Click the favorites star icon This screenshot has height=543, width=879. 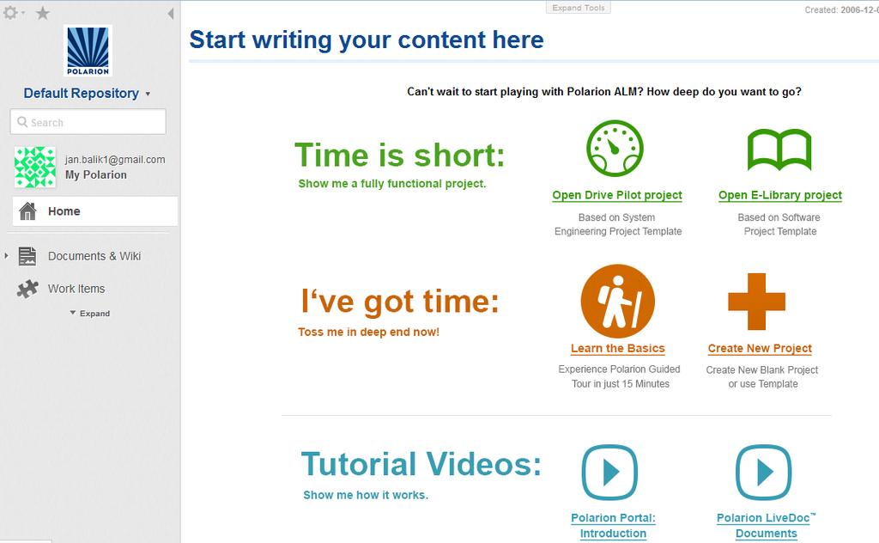pos(43,13)
